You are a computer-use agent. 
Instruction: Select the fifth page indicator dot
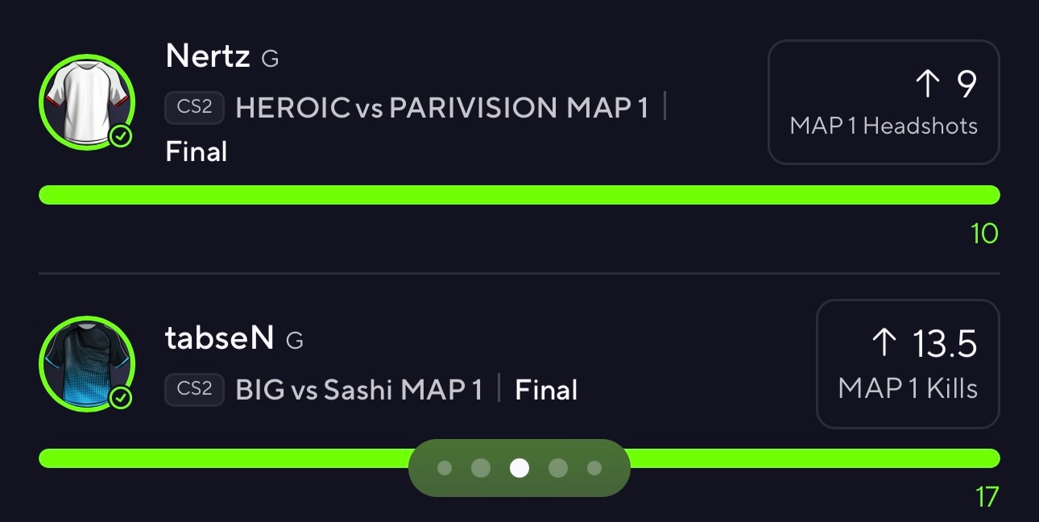pos(594,468)
